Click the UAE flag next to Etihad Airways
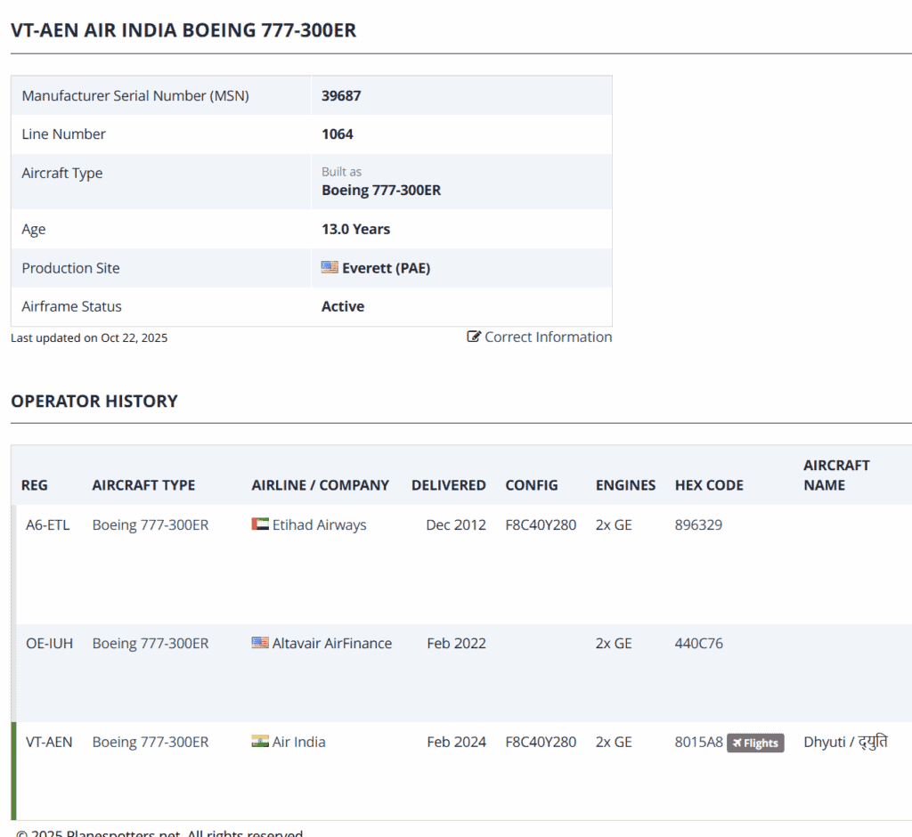The image size is (912, 837). coord(260,524)
